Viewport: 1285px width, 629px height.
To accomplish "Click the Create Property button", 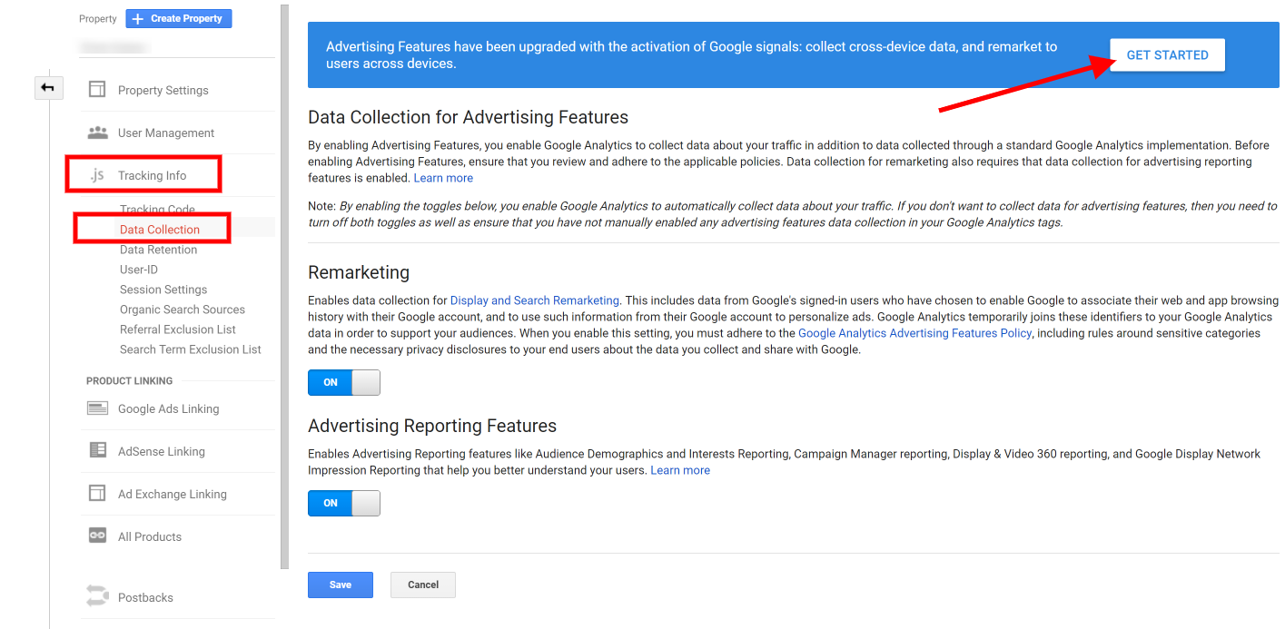I will coord(179,18).
